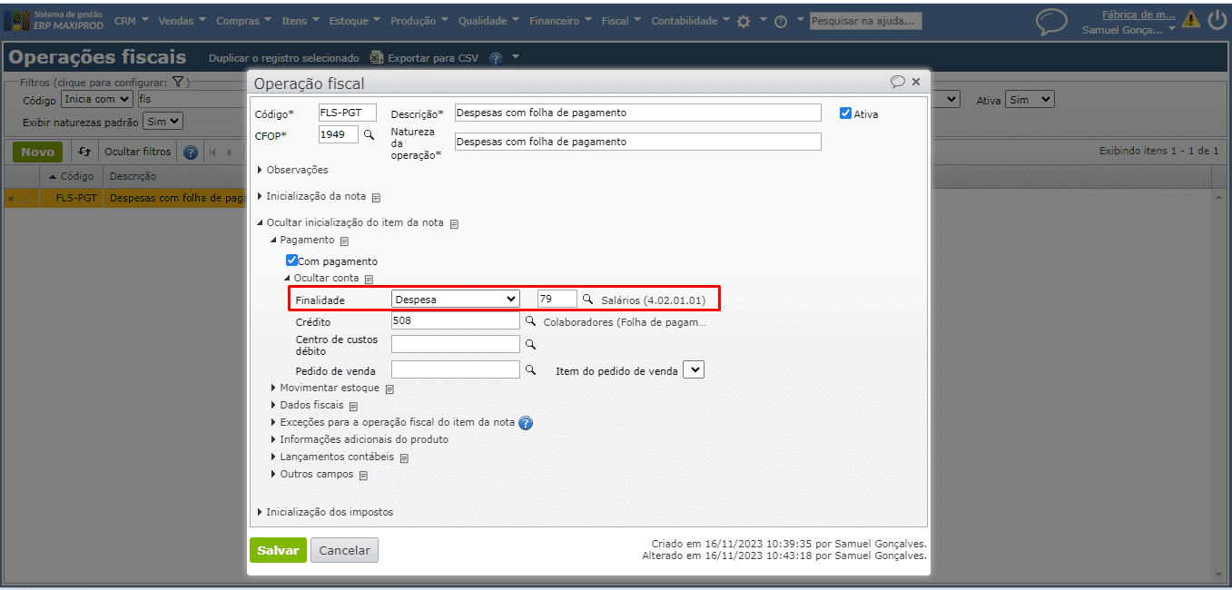Click help icon in Operações fiscais header
Screen dimensions: 1232x590
tap(496, 58)
